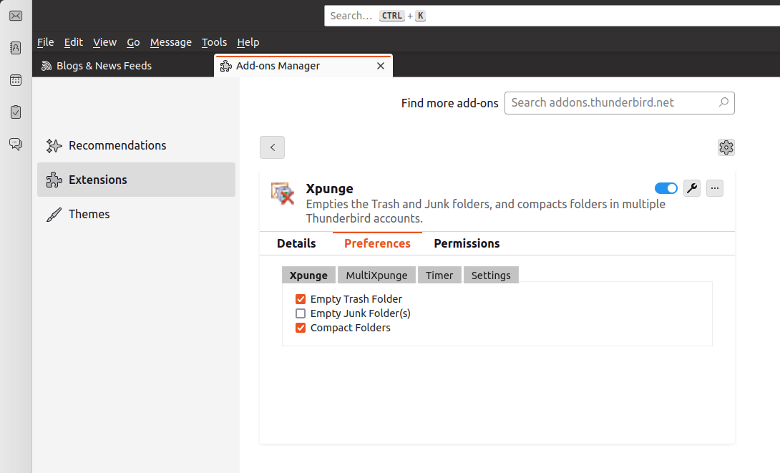
Task: Open the Xpunge more options ellipsis menu
Action: [x=715, y=188]
